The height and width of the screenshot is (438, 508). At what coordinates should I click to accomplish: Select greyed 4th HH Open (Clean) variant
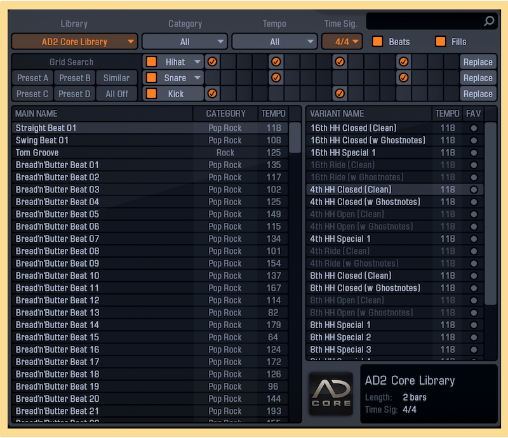(395, 214)
